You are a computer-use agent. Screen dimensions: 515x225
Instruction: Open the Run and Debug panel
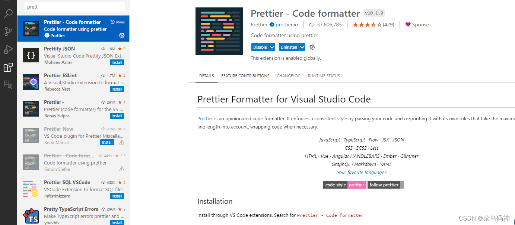(x=8, y=49)
